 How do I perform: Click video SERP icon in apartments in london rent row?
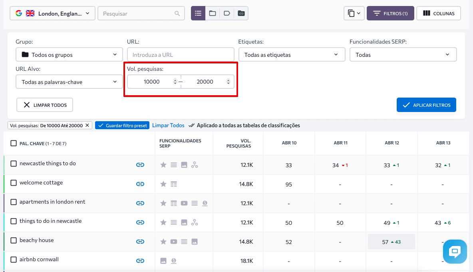click(x=184, y=203)
